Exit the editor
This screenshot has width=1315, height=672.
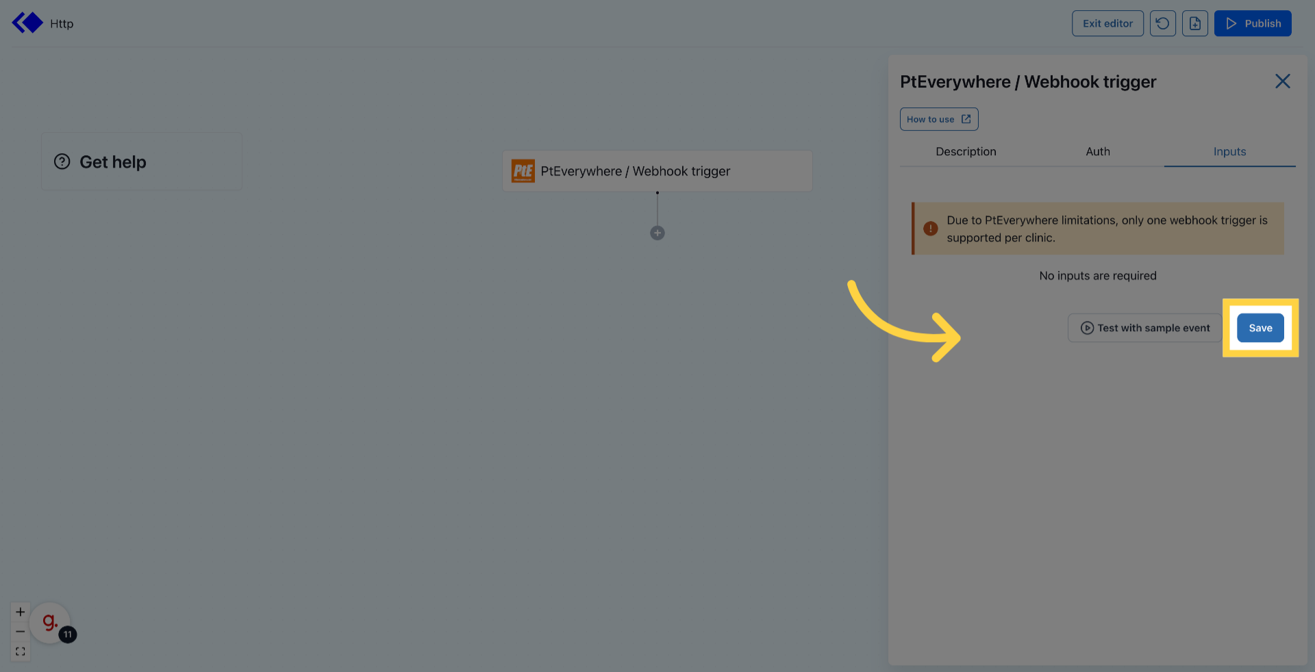[1107, 23]
